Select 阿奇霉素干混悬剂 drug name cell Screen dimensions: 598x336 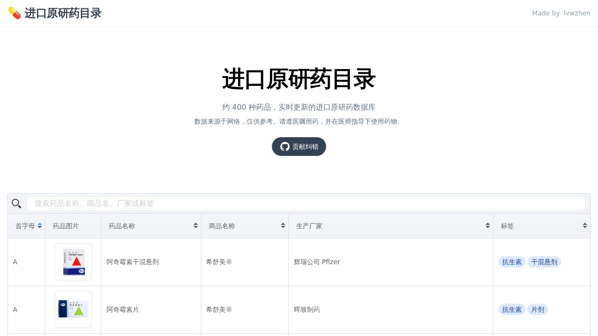151,262
